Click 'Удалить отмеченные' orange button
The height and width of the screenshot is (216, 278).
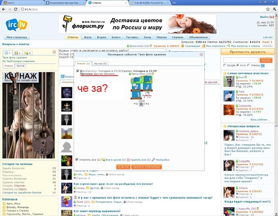point(147,167)
